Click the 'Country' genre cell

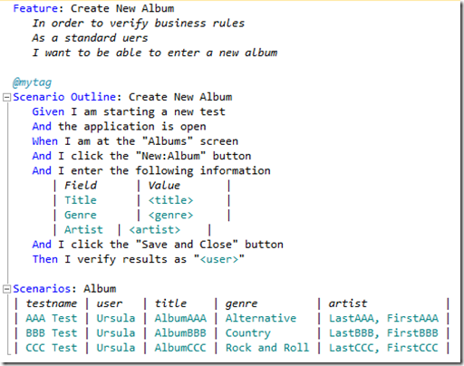247,333
